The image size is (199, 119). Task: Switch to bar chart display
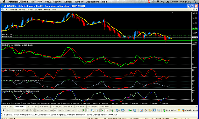[79, 110]
